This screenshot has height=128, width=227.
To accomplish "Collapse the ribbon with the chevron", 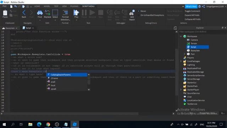I will click(183, 6).
